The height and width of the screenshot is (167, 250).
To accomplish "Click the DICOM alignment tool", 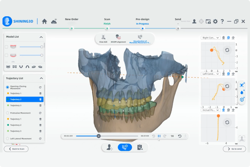I will tap(118, 38).
